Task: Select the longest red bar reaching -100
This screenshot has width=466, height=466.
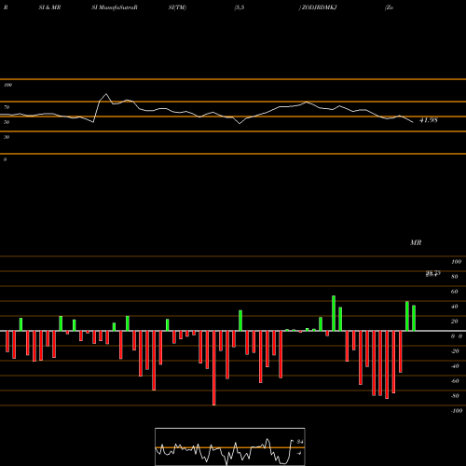Action: coord(213,368)
